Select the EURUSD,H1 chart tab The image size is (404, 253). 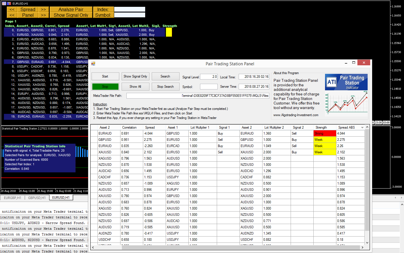click(61, 198)
